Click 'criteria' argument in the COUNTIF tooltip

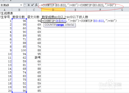(x=69, y=25)
